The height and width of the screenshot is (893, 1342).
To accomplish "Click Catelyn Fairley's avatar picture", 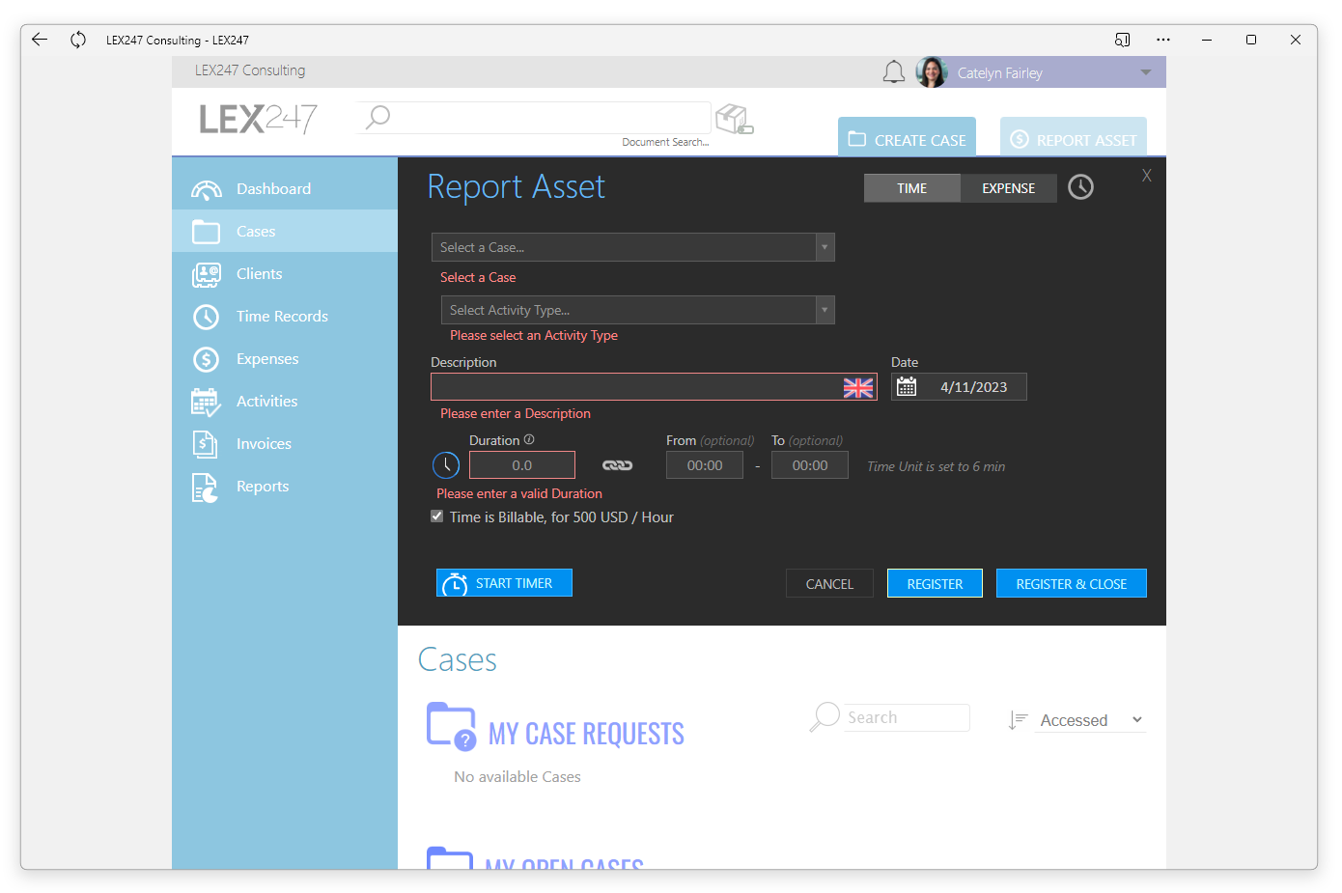I will point(932,72).
